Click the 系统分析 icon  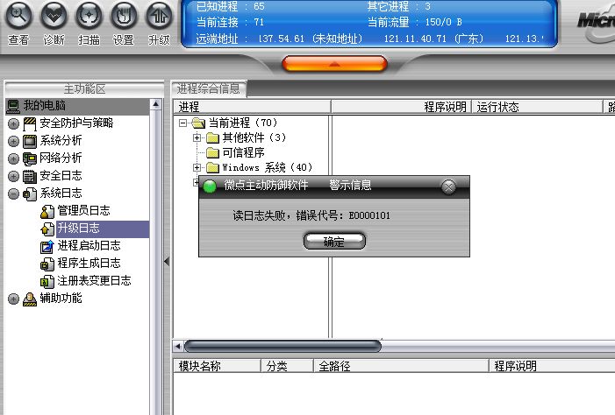[x=30, y=141]
